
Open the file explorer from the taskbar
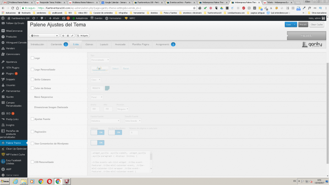pos(24,181)
